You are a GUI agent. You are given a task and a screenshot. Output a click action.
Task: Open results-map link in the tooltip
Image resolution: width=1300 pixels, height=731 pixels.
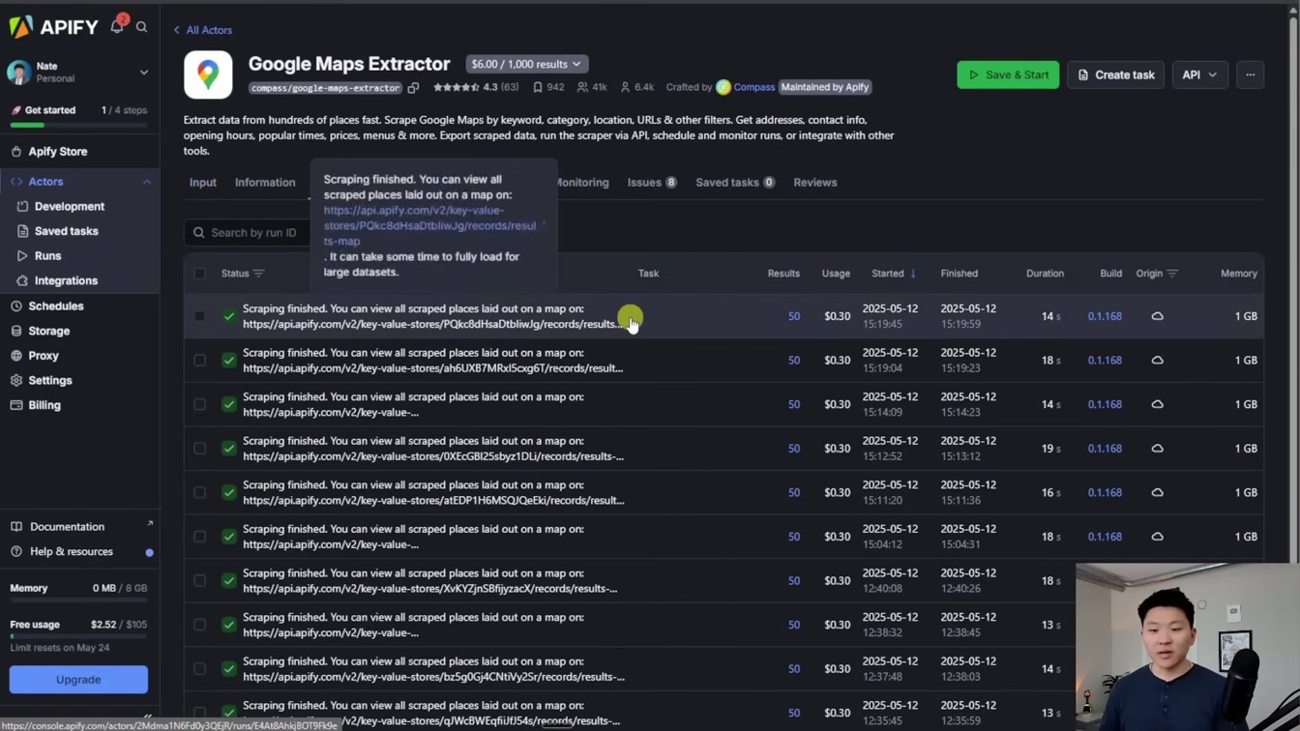429,225
